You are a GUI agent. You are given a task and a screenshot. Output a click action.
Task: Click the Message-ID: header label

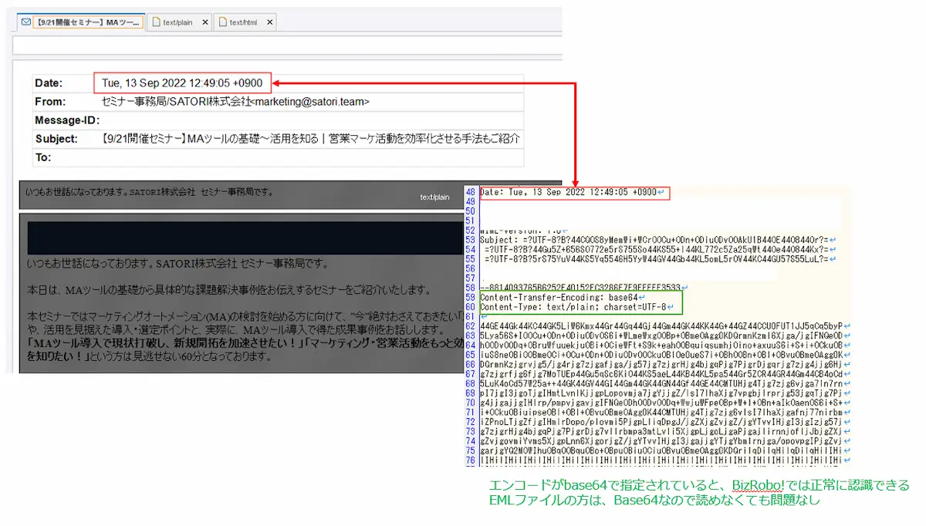pos(67,120)
